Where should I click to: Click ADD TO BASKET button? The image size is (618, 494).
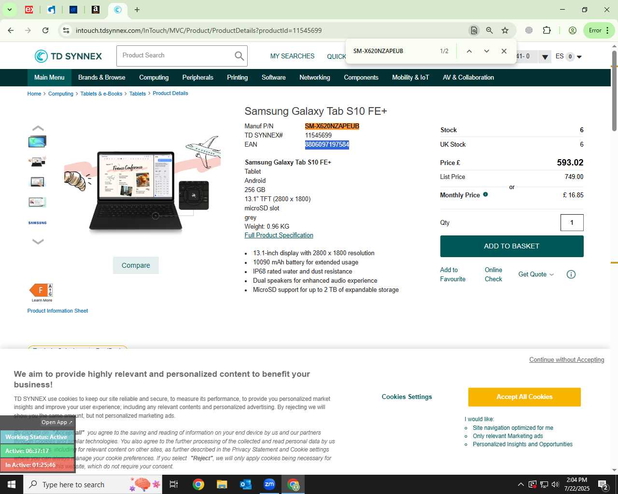pos(512,246)
